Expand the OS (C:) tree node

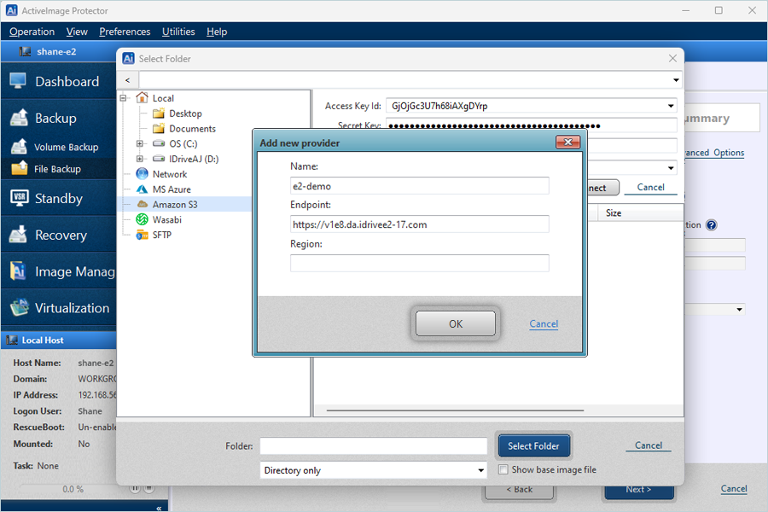(x=140, y=143)
